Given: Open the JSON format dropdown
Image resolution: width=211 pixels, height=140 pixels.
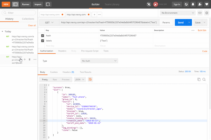Looking at the screenshot, I should click(x=80, y=79).
